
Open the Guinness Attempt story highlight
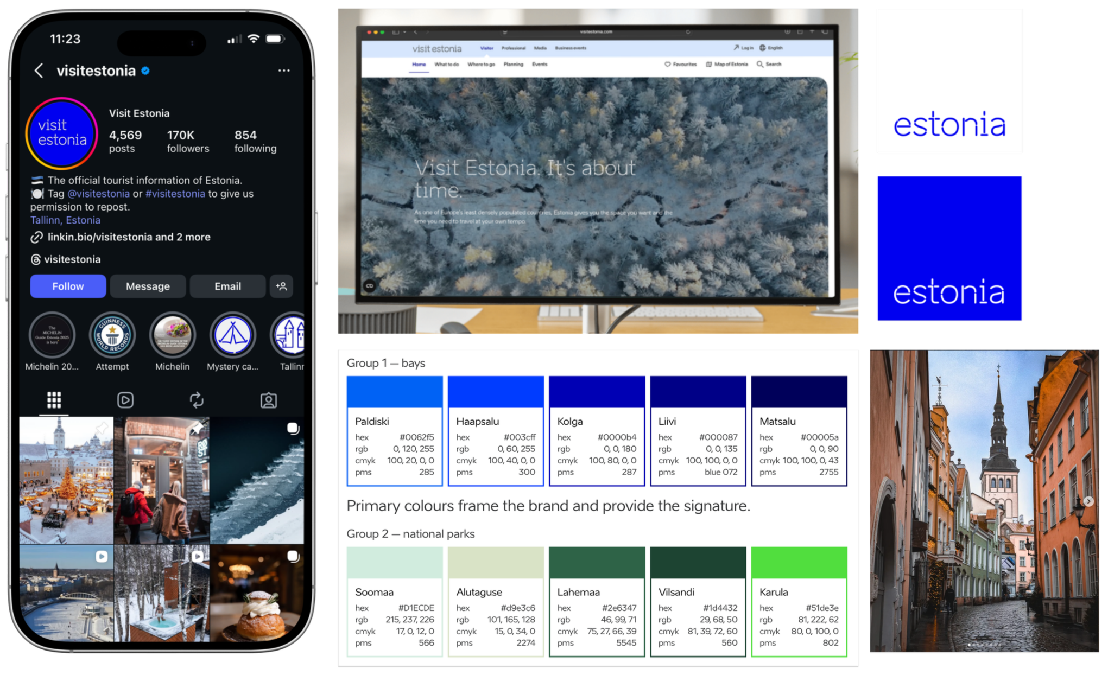pos(112,335)
